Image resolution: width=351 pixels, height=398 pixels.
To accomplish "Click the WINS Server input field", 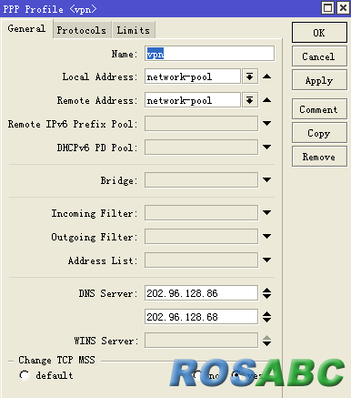I will [201, 341].
